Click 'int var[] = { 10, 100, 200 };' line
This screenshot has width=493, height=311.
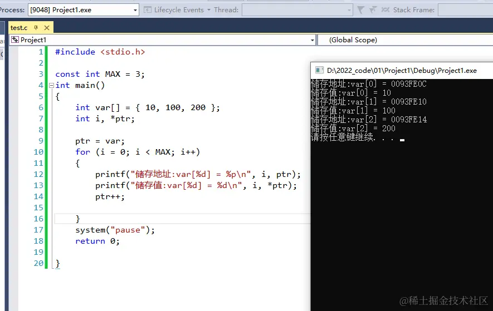click(148, 107)
